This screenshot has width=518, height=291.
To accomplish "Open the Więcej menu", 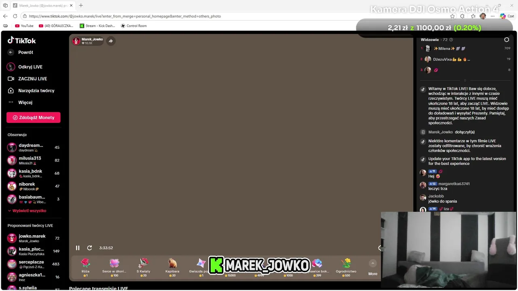I will pos(20,102).
